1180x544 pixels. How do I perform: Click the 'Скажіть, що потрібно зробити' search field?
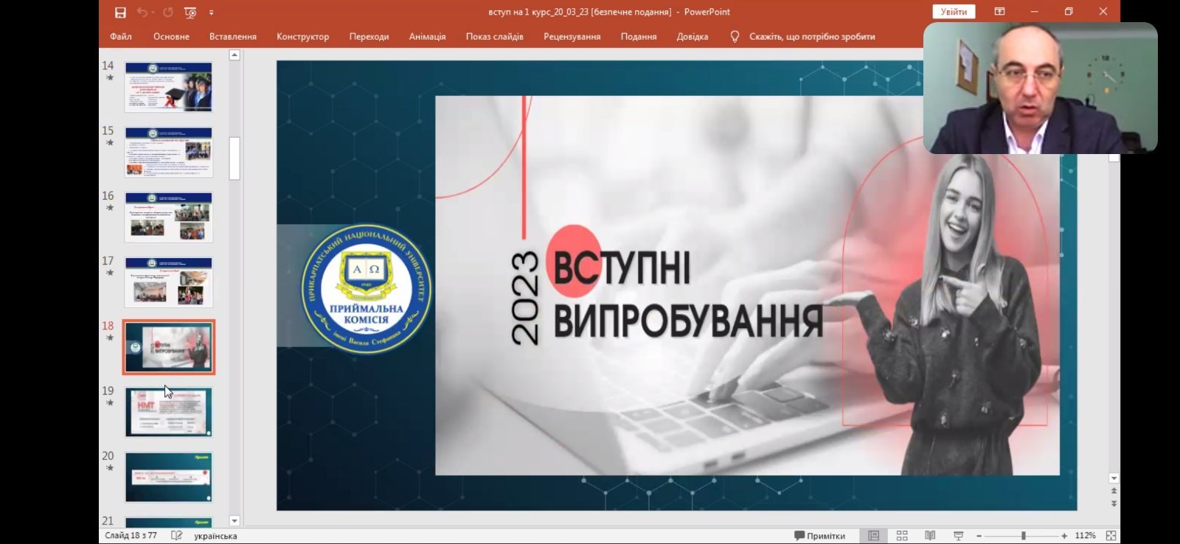(811, 37)
